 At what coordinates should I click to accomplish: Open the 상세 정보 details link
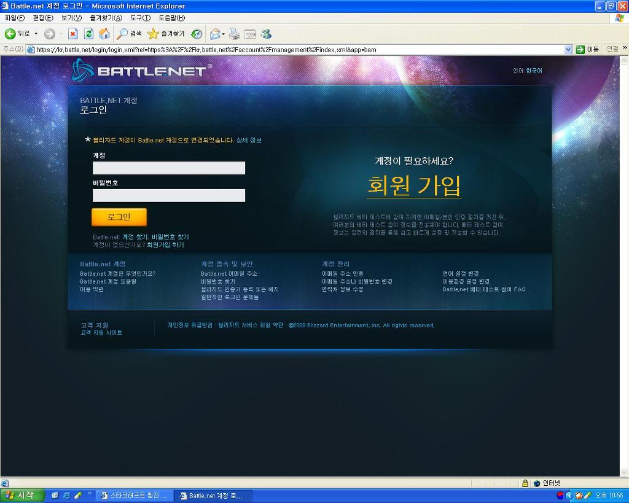(249, 140)
